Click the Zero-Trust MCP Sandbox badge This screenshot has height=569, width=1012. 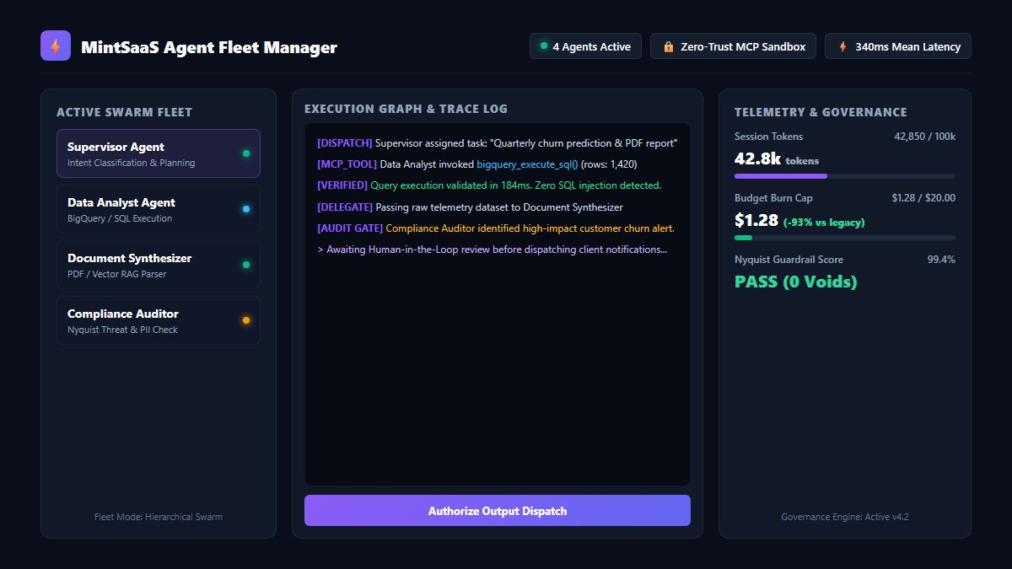coord(733,46)
